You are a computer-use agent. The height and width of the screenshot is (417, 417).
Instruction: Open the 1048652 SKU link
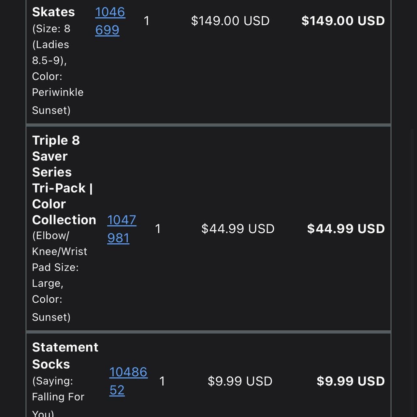(128, 381)
